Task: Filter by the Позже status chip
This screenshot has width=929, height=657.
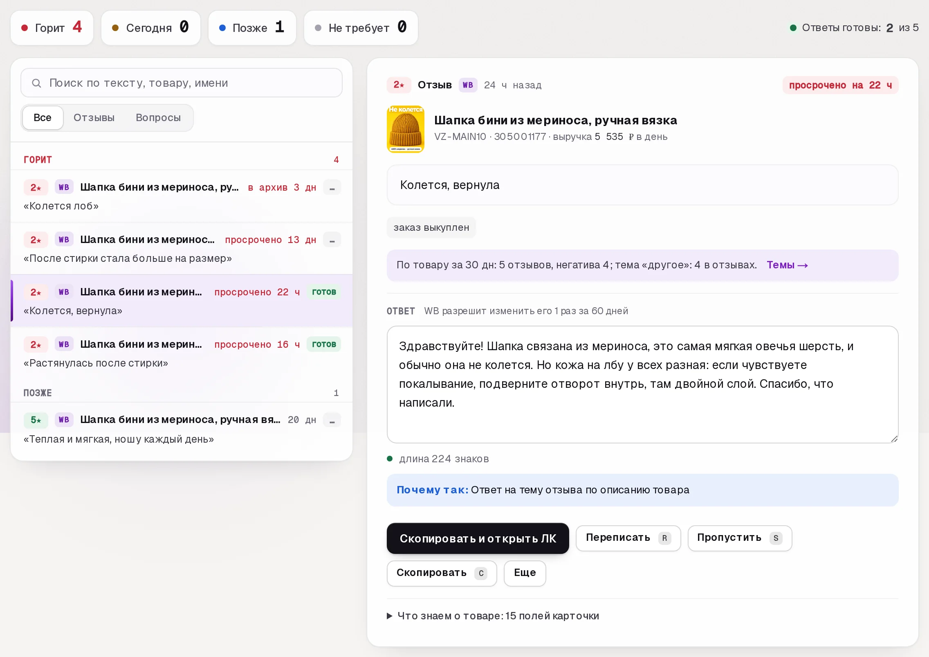Action: [x=252, y=28]
